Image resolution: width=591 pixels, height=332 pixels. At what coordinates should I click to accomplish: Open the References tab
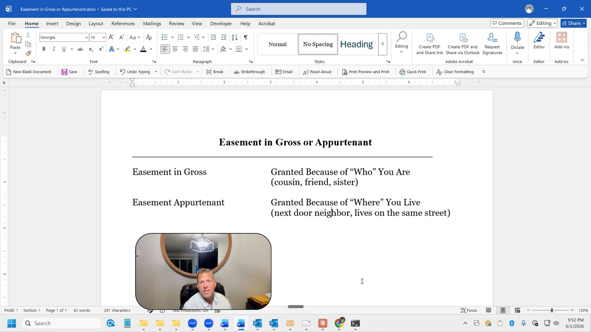pos(123,24)
